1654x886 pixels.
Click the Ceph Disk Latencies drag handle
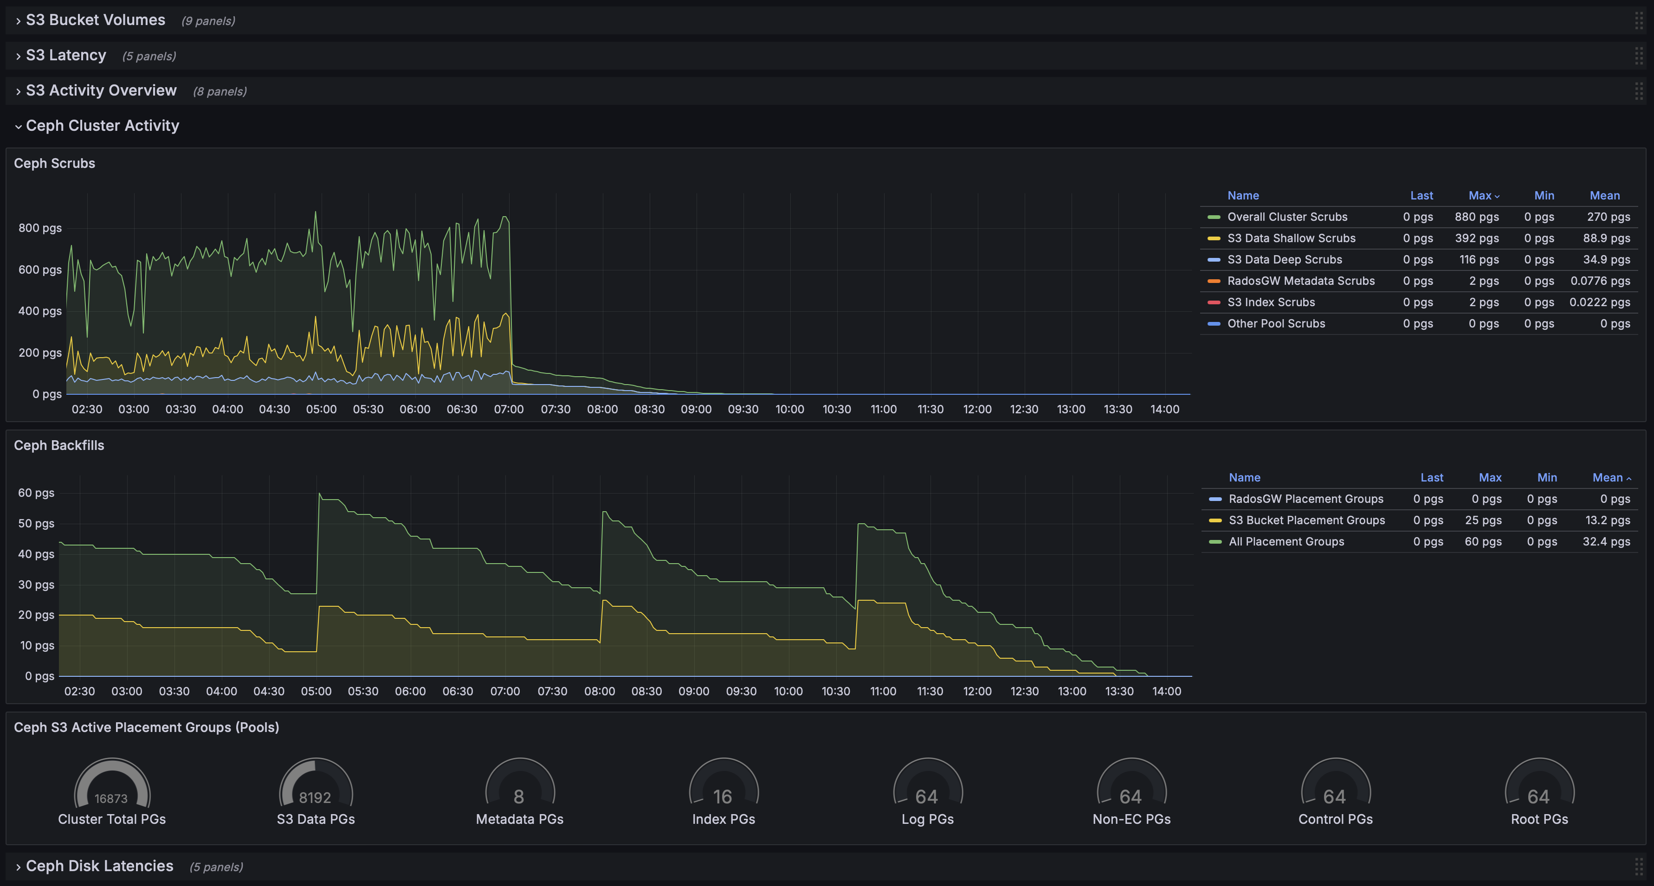coord(1639,866)
